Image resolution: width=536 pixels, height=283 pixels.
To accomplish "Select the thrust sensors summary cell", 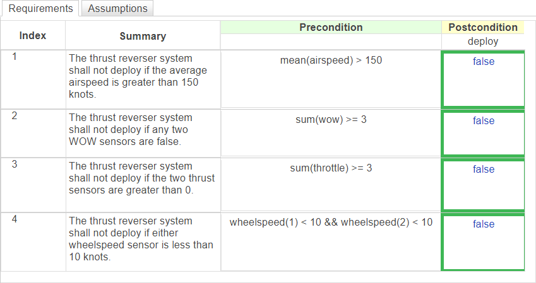I will [143, 185].
